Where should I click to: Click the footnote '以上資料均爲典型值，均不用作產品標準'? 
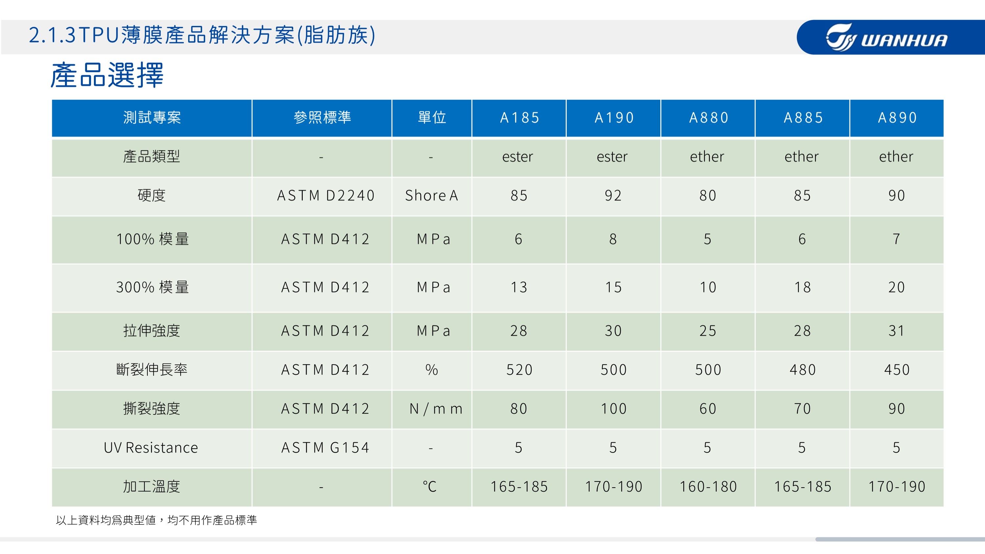tap(156, 521)
